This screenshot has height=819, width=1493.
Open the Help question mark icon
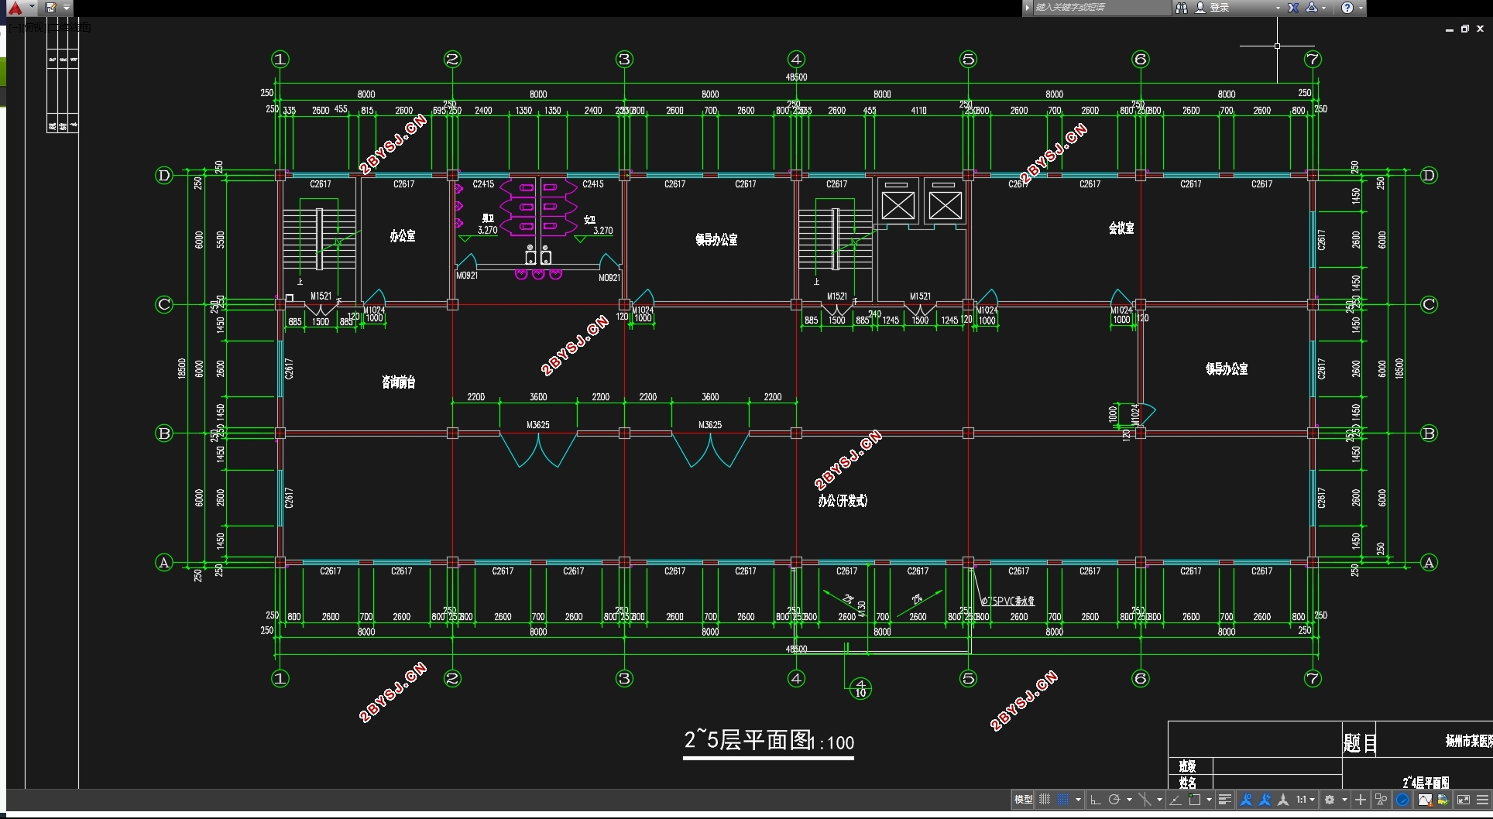(1347, 8)
